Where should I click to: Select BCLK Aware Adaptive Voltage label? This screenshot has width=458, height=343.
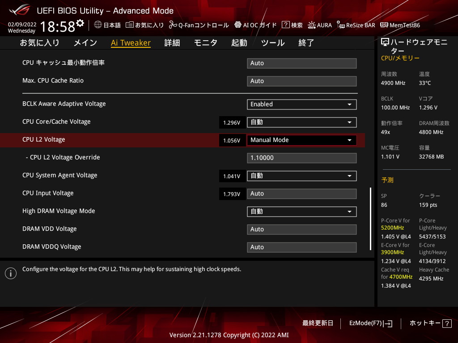point(64,104)
